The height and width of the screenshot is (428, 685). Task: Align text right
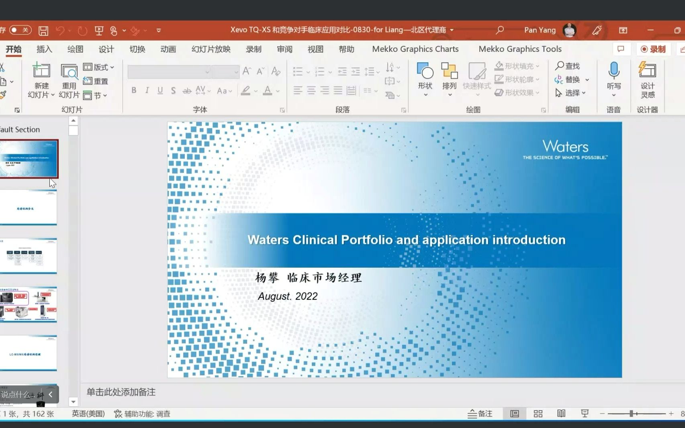point(325,91)
